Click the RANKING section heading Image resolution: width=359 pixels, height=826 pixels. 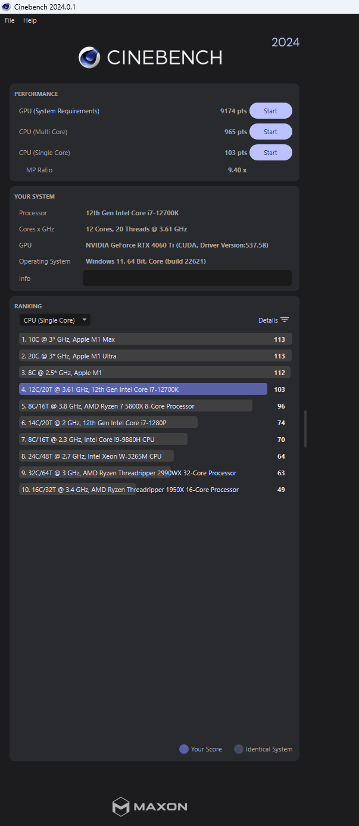pos(28,306)
